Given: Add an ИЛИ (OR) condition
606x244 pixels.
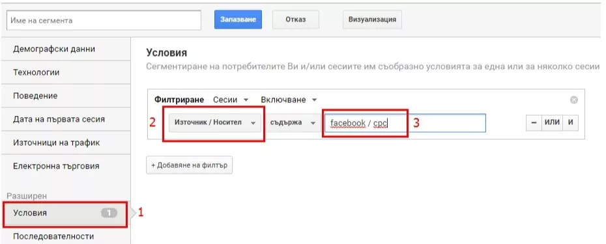Looking at the screenshot, I should click(x=552, y=123).
